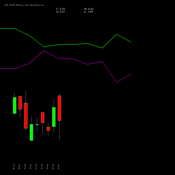The height and width of the screenshot is (175, 175).
Task: Click the '21 Jan' date axis label
Action: tap(58, 167)
